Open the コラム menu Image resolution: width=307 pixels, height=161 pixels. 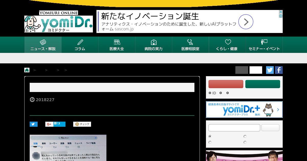(80, 45)
